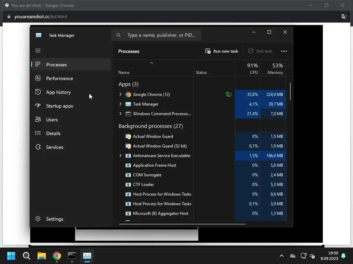Click the sort arrow above Name column

[152, 63]
